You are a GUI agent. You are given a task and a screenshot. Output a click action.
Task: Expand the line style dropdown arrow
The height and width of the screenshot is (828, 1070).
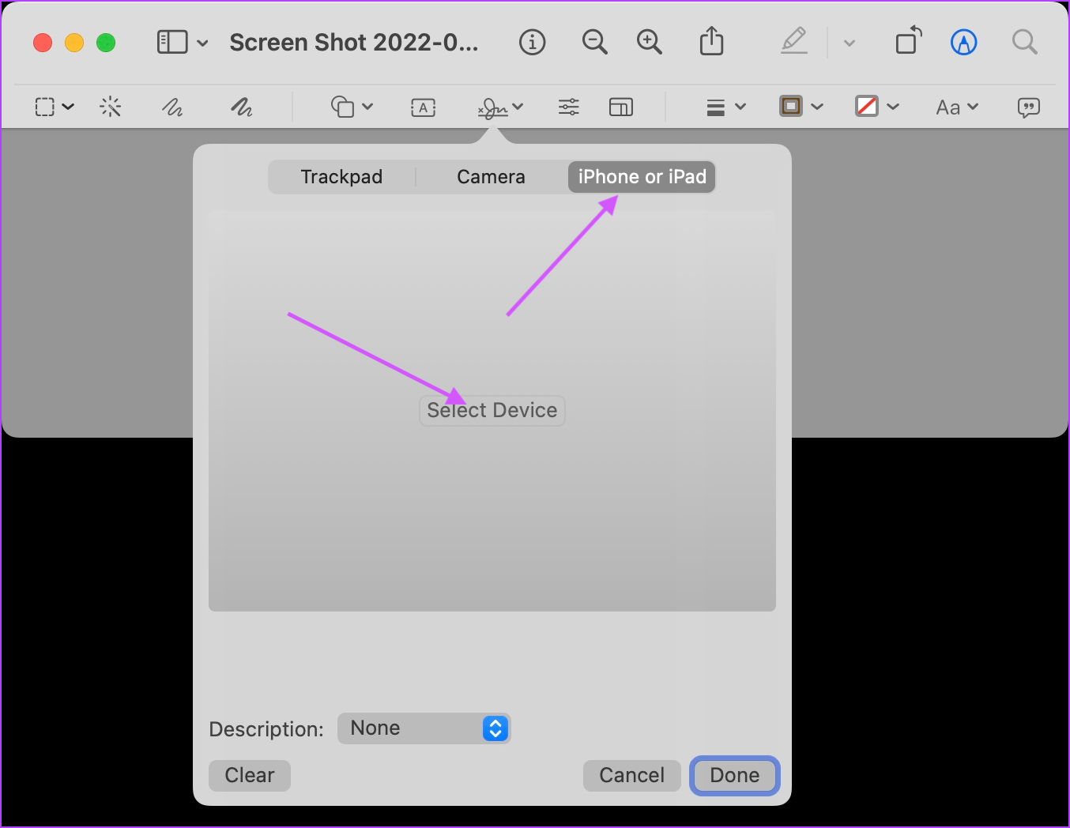point(740,107)
